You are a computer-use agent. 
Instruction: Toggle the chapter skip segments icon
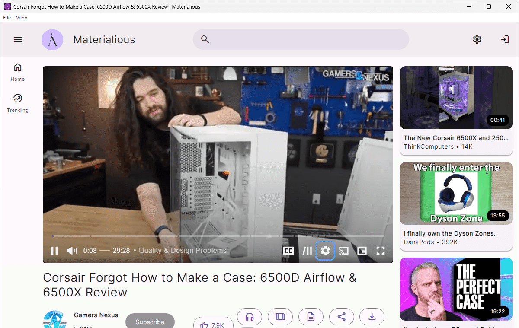(x=307, y=251)
